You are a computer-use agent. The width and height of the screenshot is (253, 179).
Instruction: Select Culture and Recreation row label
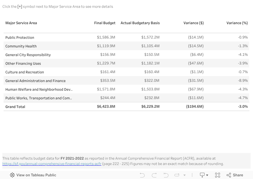[x=25, y=72]
